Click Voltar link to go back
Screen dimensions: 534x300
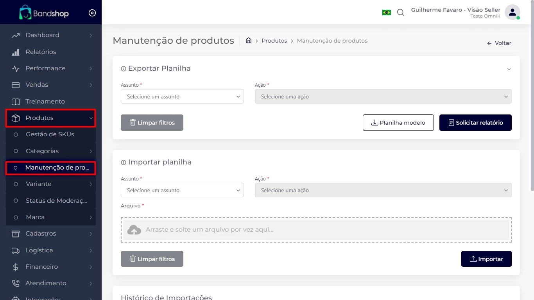pos(499,43)
